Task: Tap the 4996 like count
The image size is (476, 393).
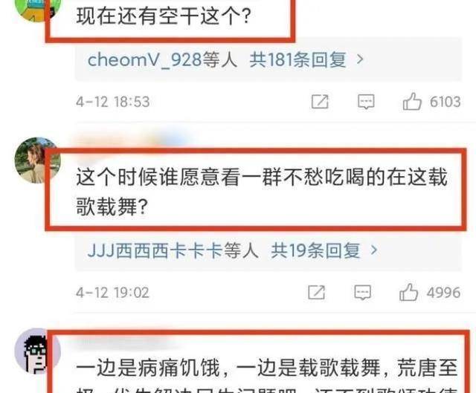Action: pos(443,293)
